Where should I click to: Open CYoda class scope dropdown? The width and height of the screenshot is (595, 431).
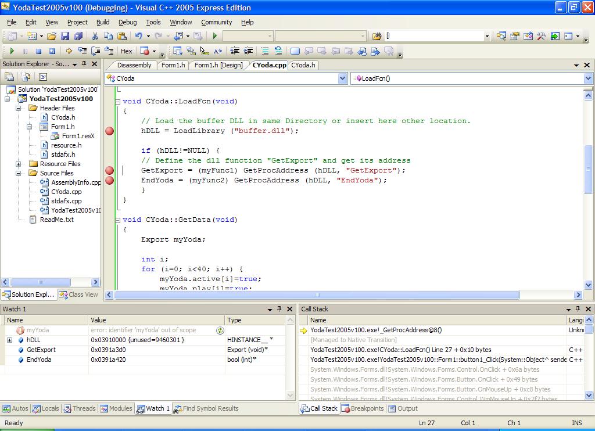[x=342, y=78]
